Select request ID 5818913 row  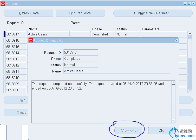click(16, 59)
